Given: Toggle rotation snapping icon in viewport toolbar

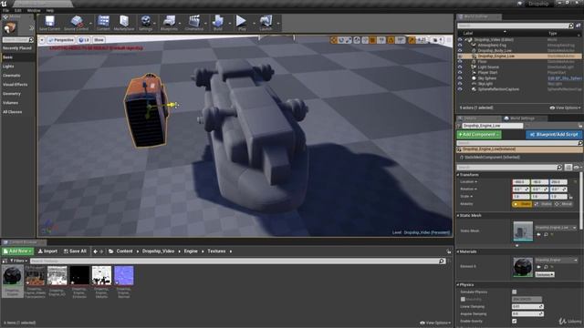Looking at the screenshot, I should [391, 40].
